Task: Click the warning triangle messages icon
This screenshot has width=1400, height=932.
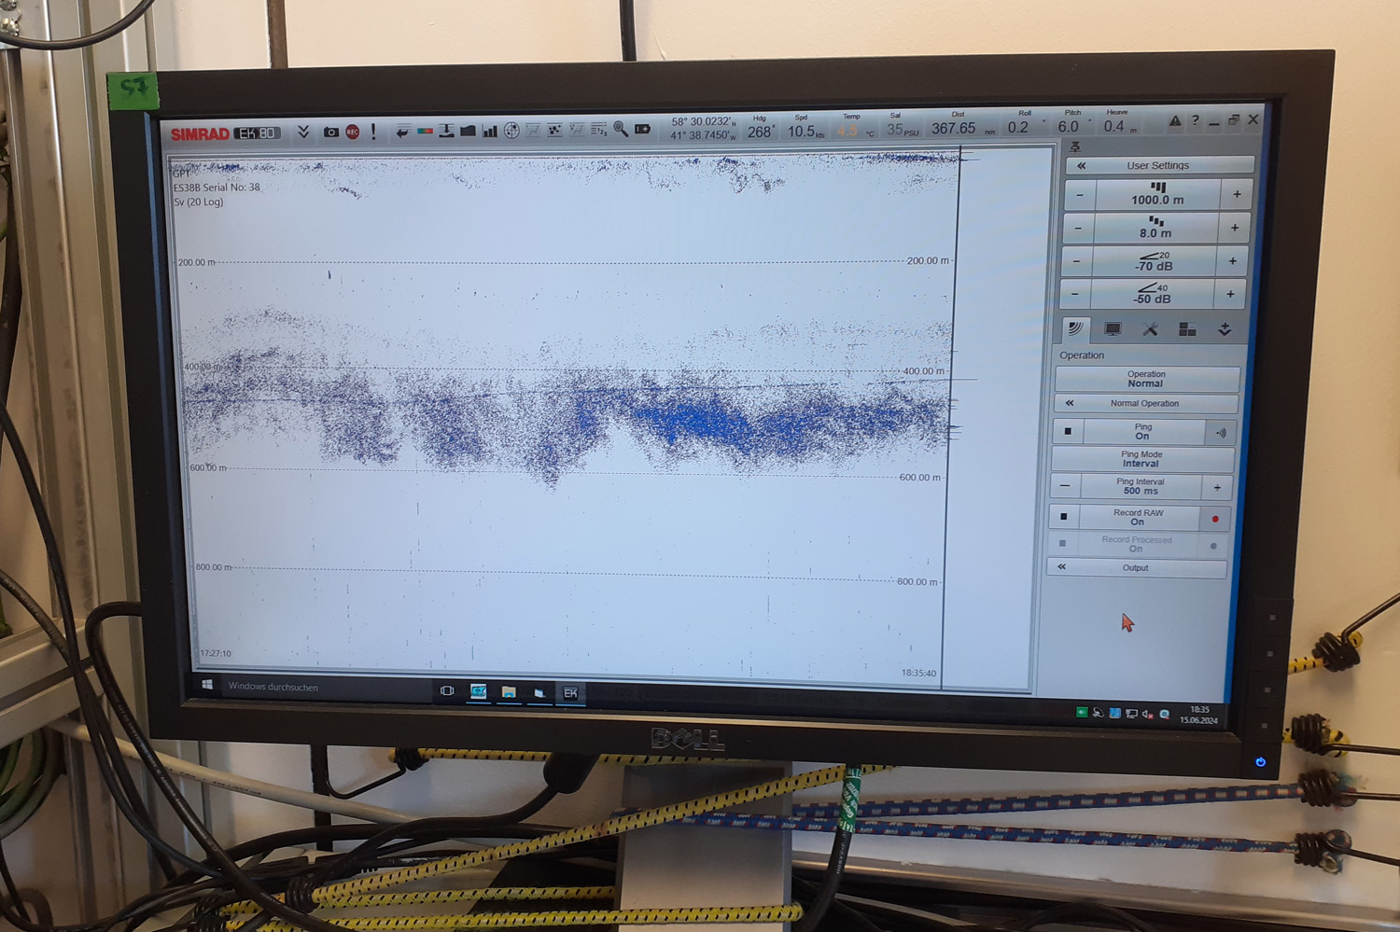Action: pos(1175,121)
